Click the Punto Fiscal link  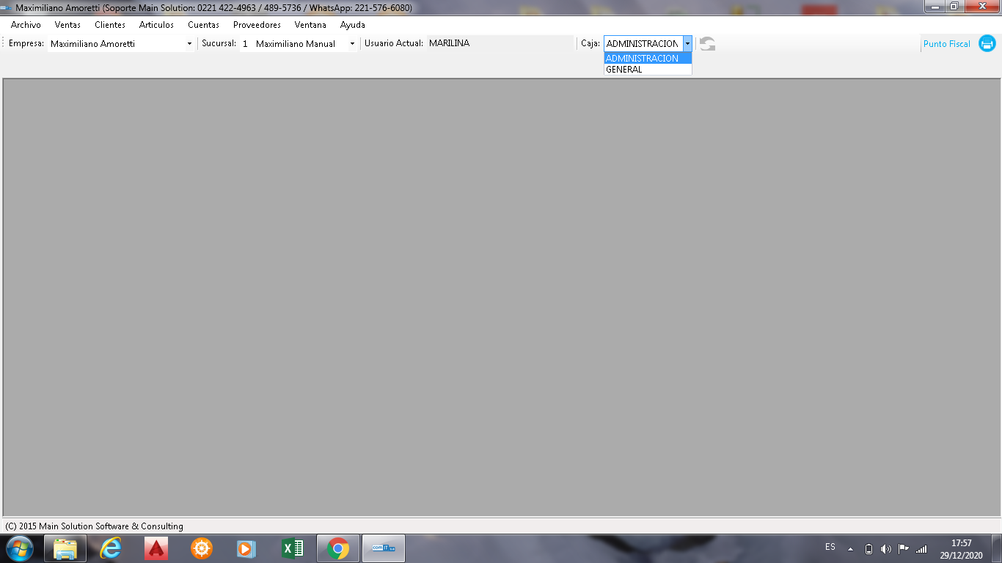pyautogui.click(x=946, y=44)
